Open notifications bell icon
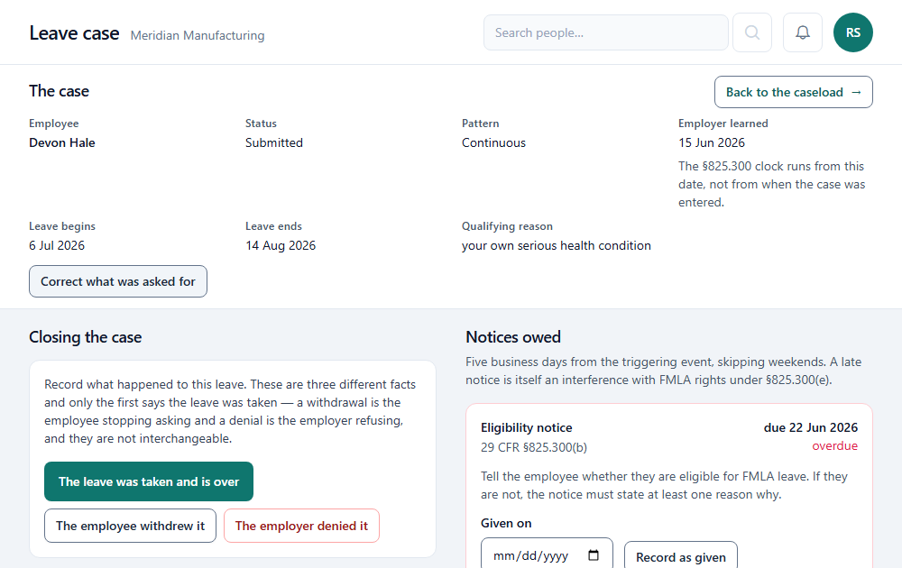Viewport: 902px width, 568px height. pyautogui.click(x=803, y=32)
